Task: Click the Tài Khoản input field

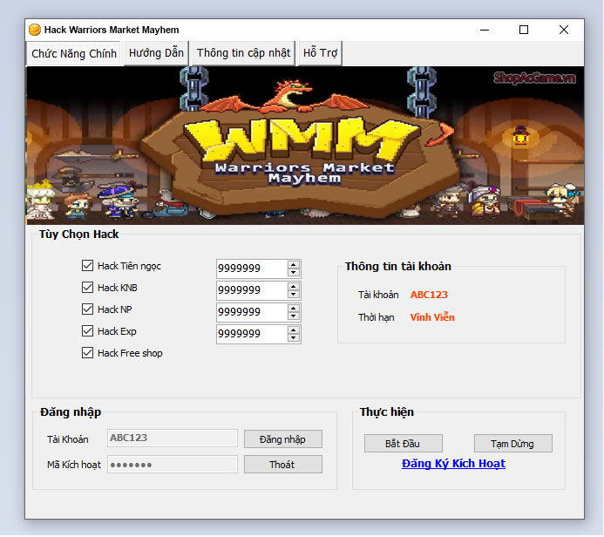Action: click(x=173, y=438)
